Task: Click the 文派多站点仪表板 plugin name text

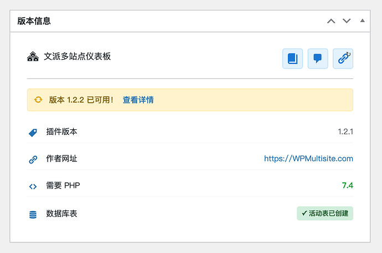Action: 78,56
